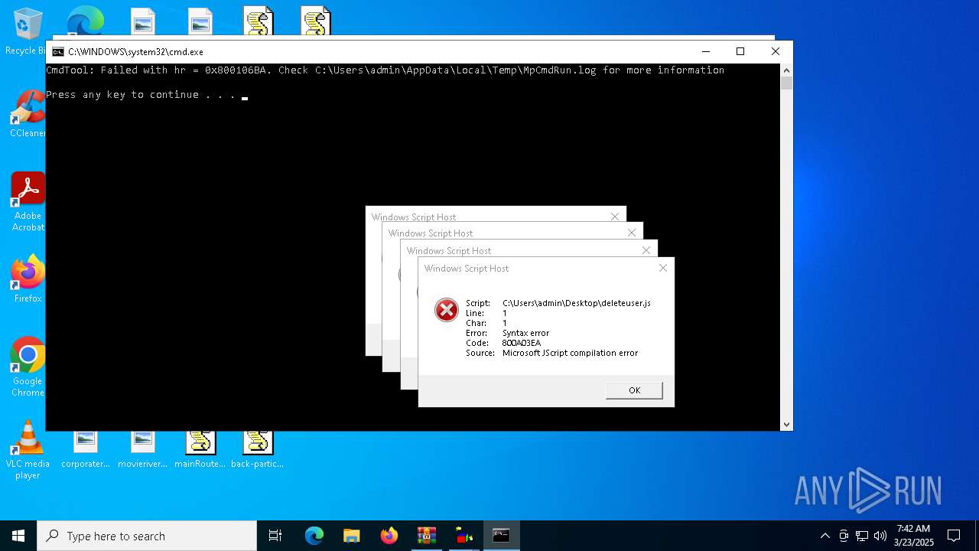Select the Adobe Acrobat desktop shortcut

tap(28, 201)
